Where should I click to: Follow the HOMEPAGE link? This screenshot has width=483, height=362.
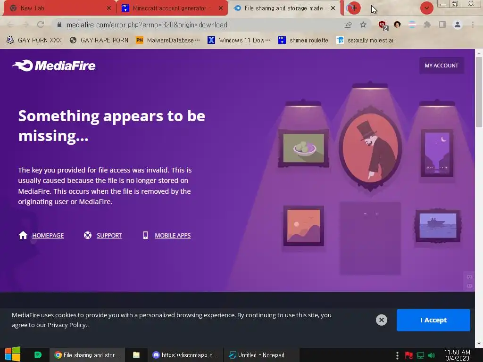(x=48, y=236)
